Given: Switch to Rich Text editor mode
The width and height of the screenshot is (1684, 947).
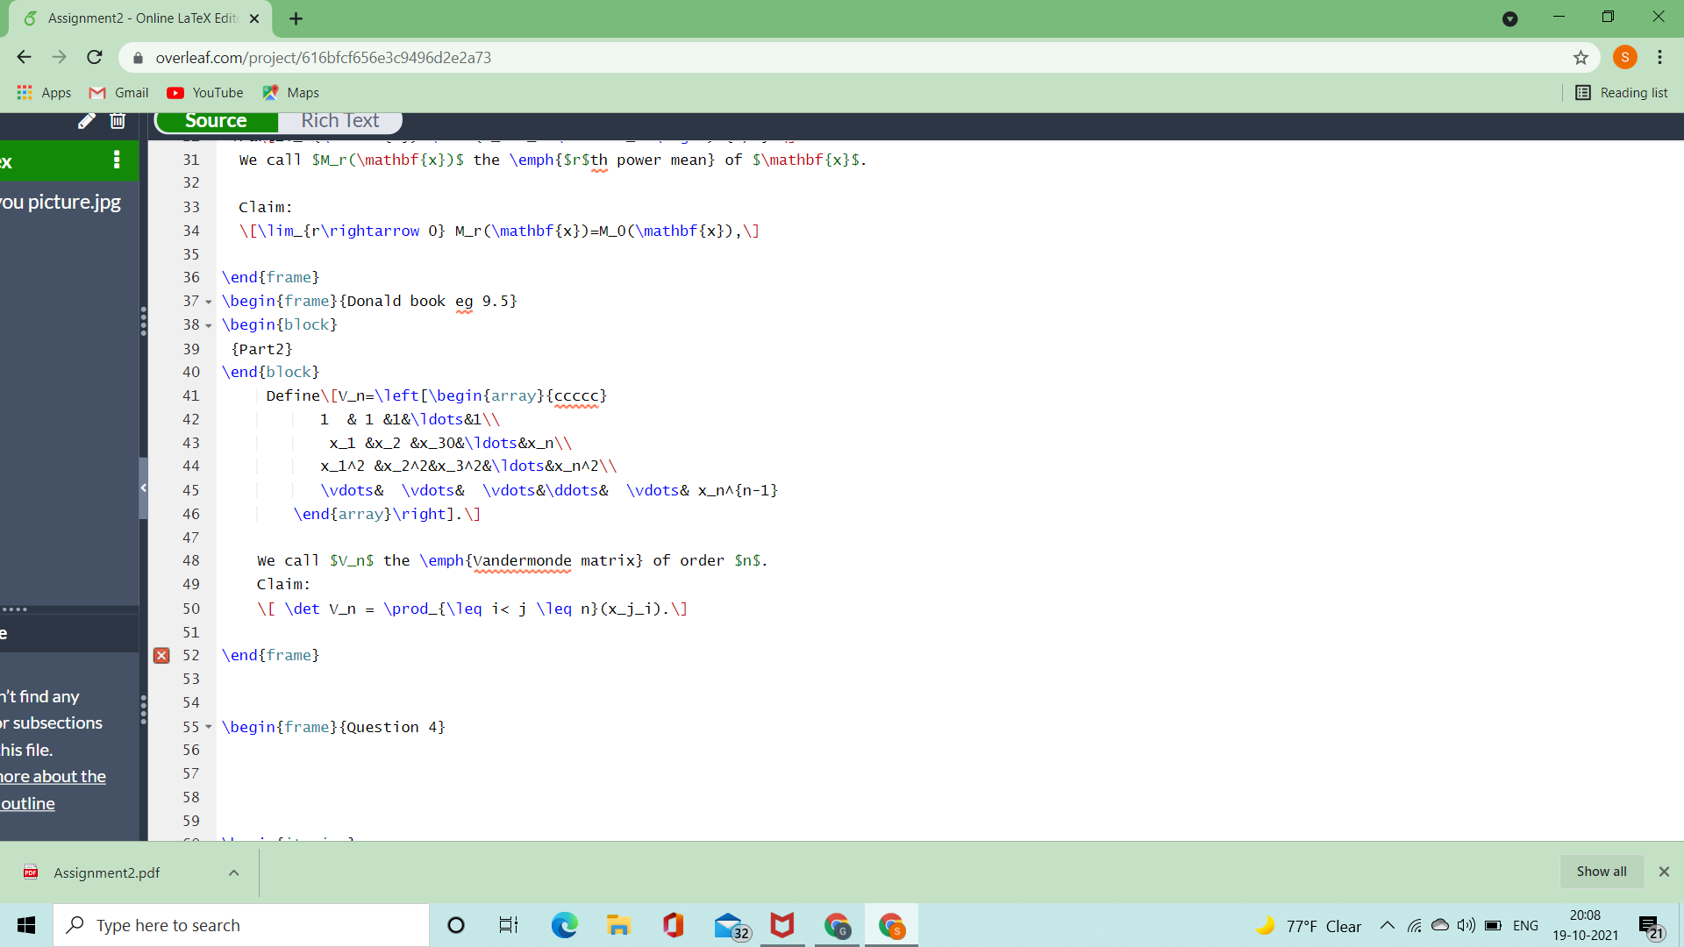Looking at the screenshot, I should pyautogui.click(x=340, y=121).
